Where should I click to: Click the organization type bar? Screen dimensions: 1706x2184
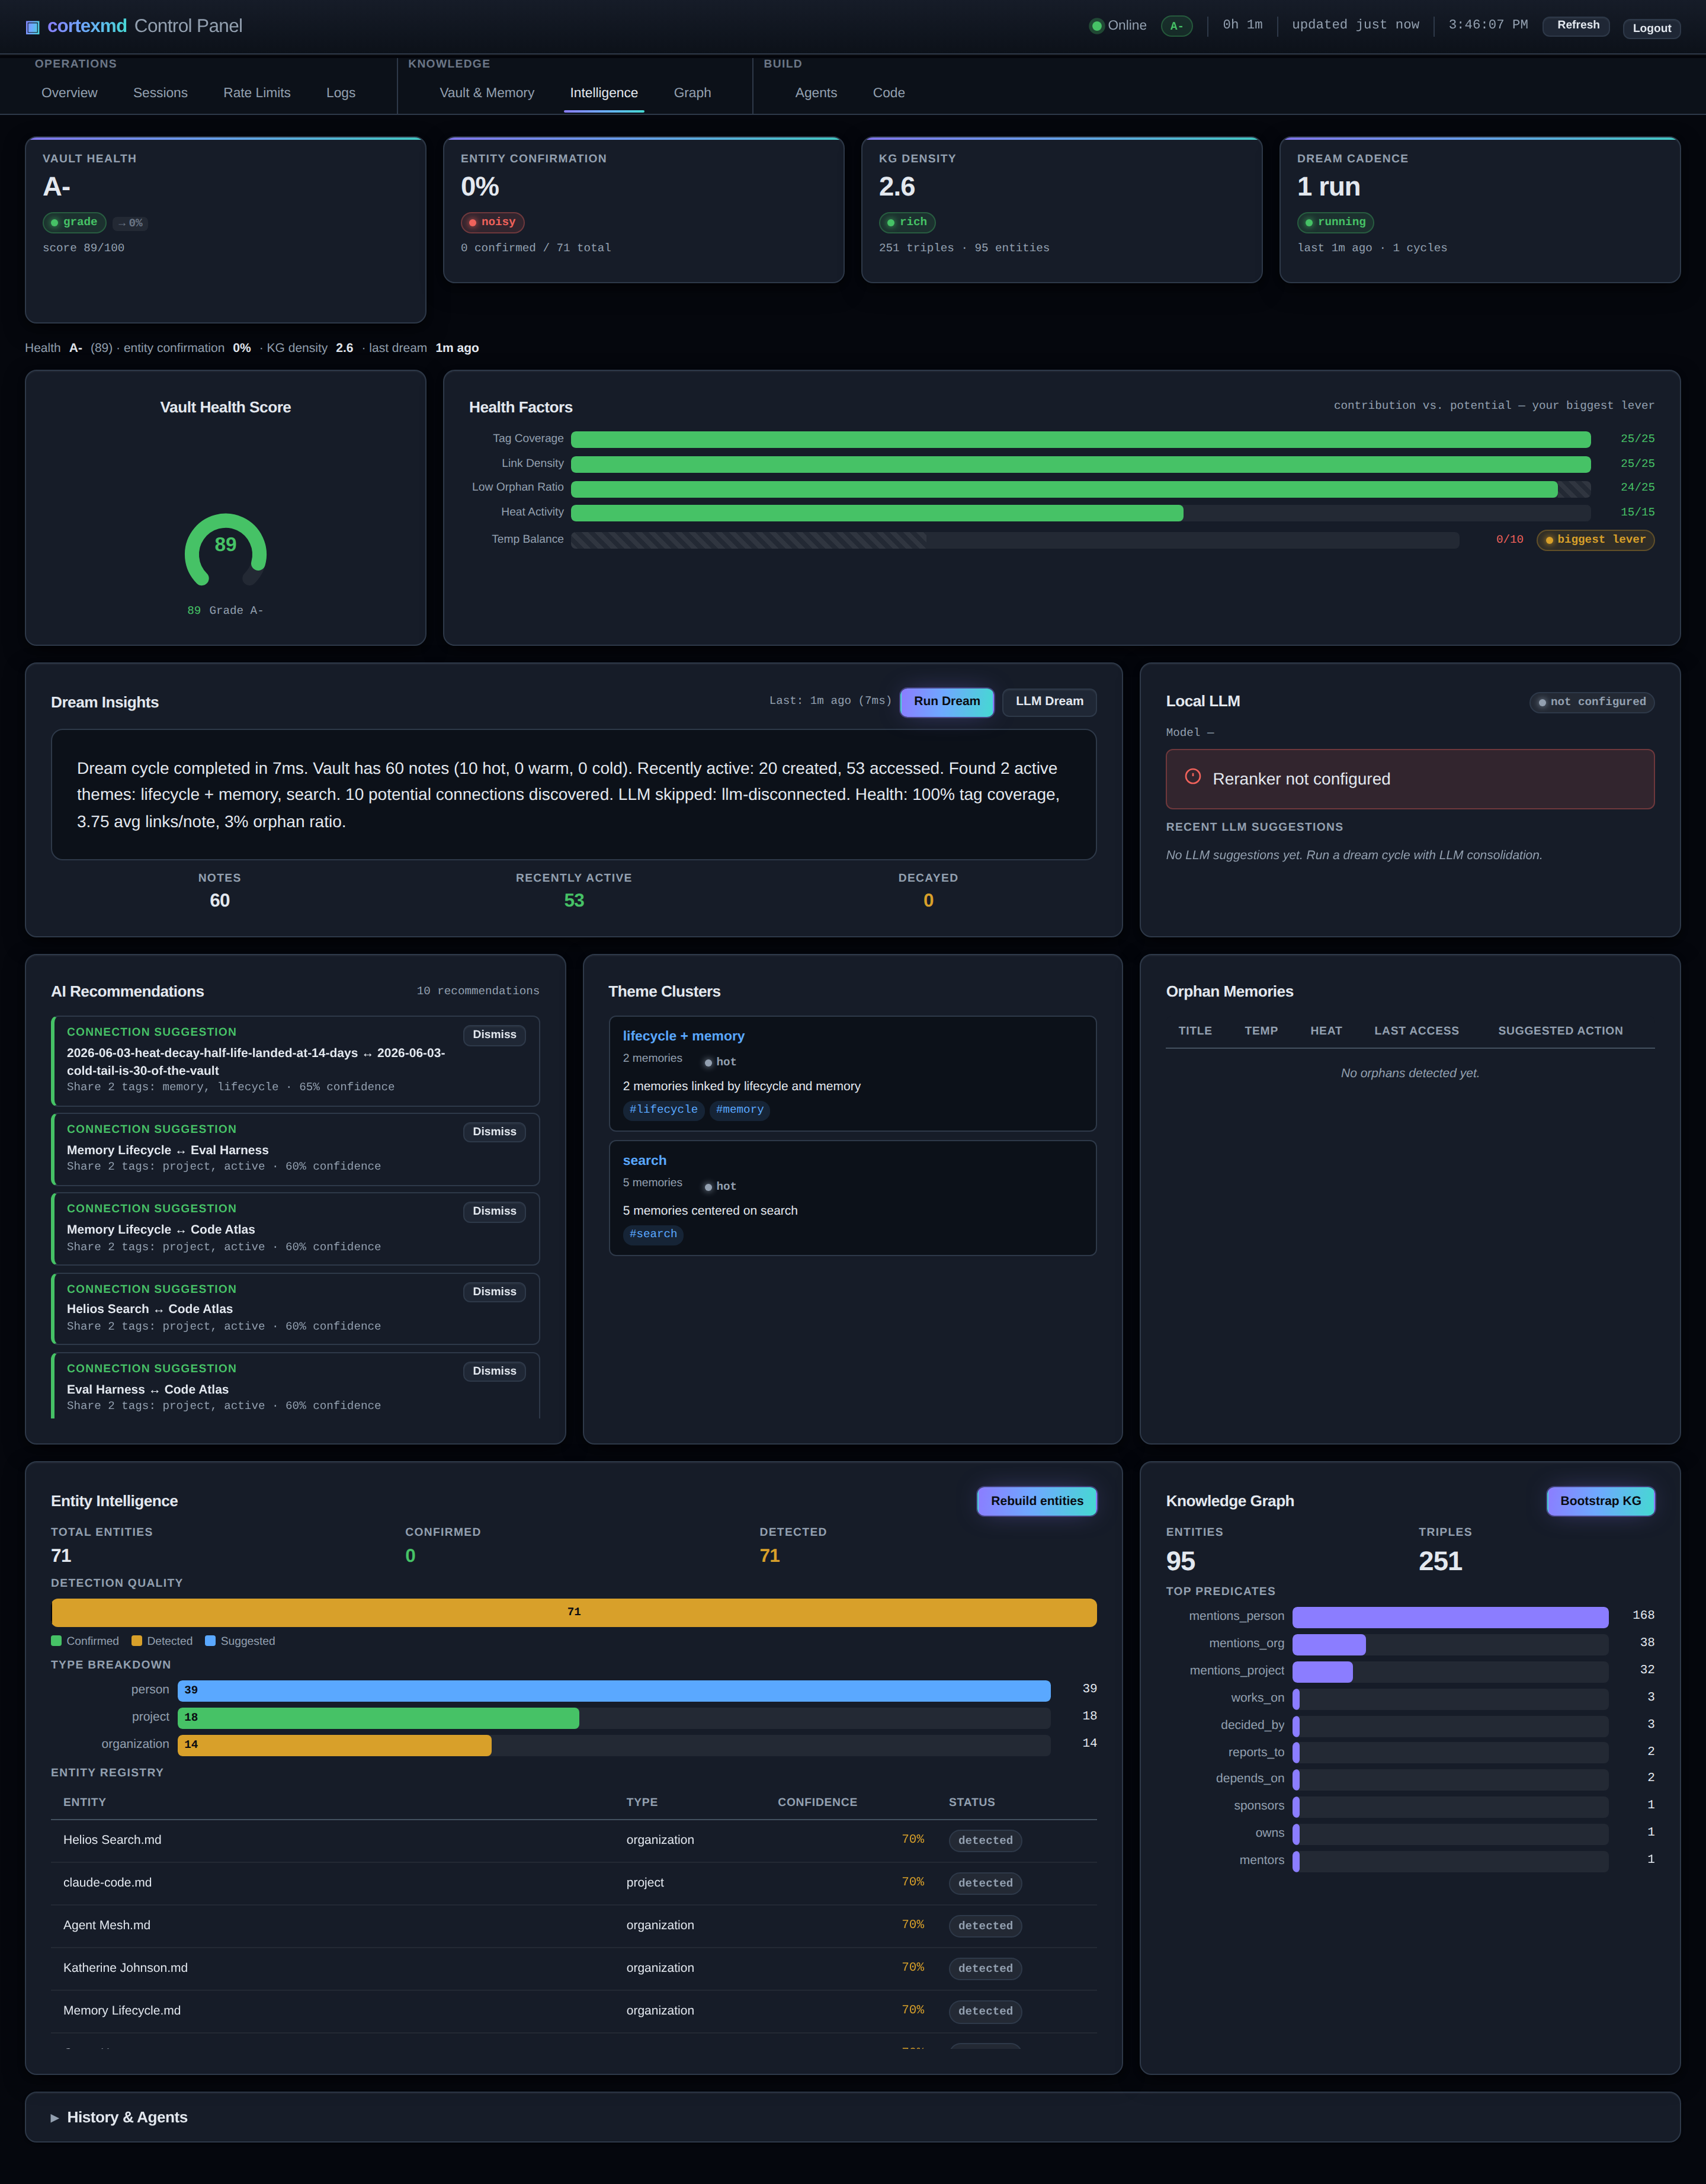coord(614,1745)
